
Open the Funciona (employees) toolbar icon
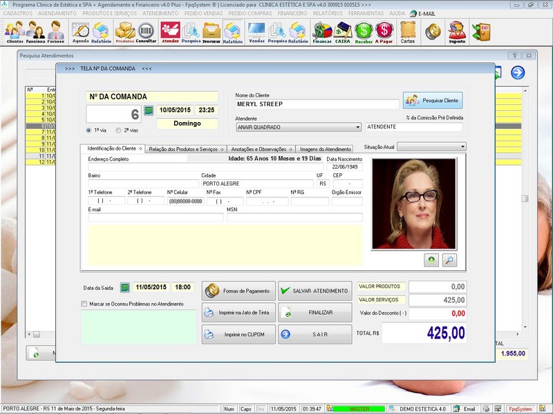tap(35, 32)
